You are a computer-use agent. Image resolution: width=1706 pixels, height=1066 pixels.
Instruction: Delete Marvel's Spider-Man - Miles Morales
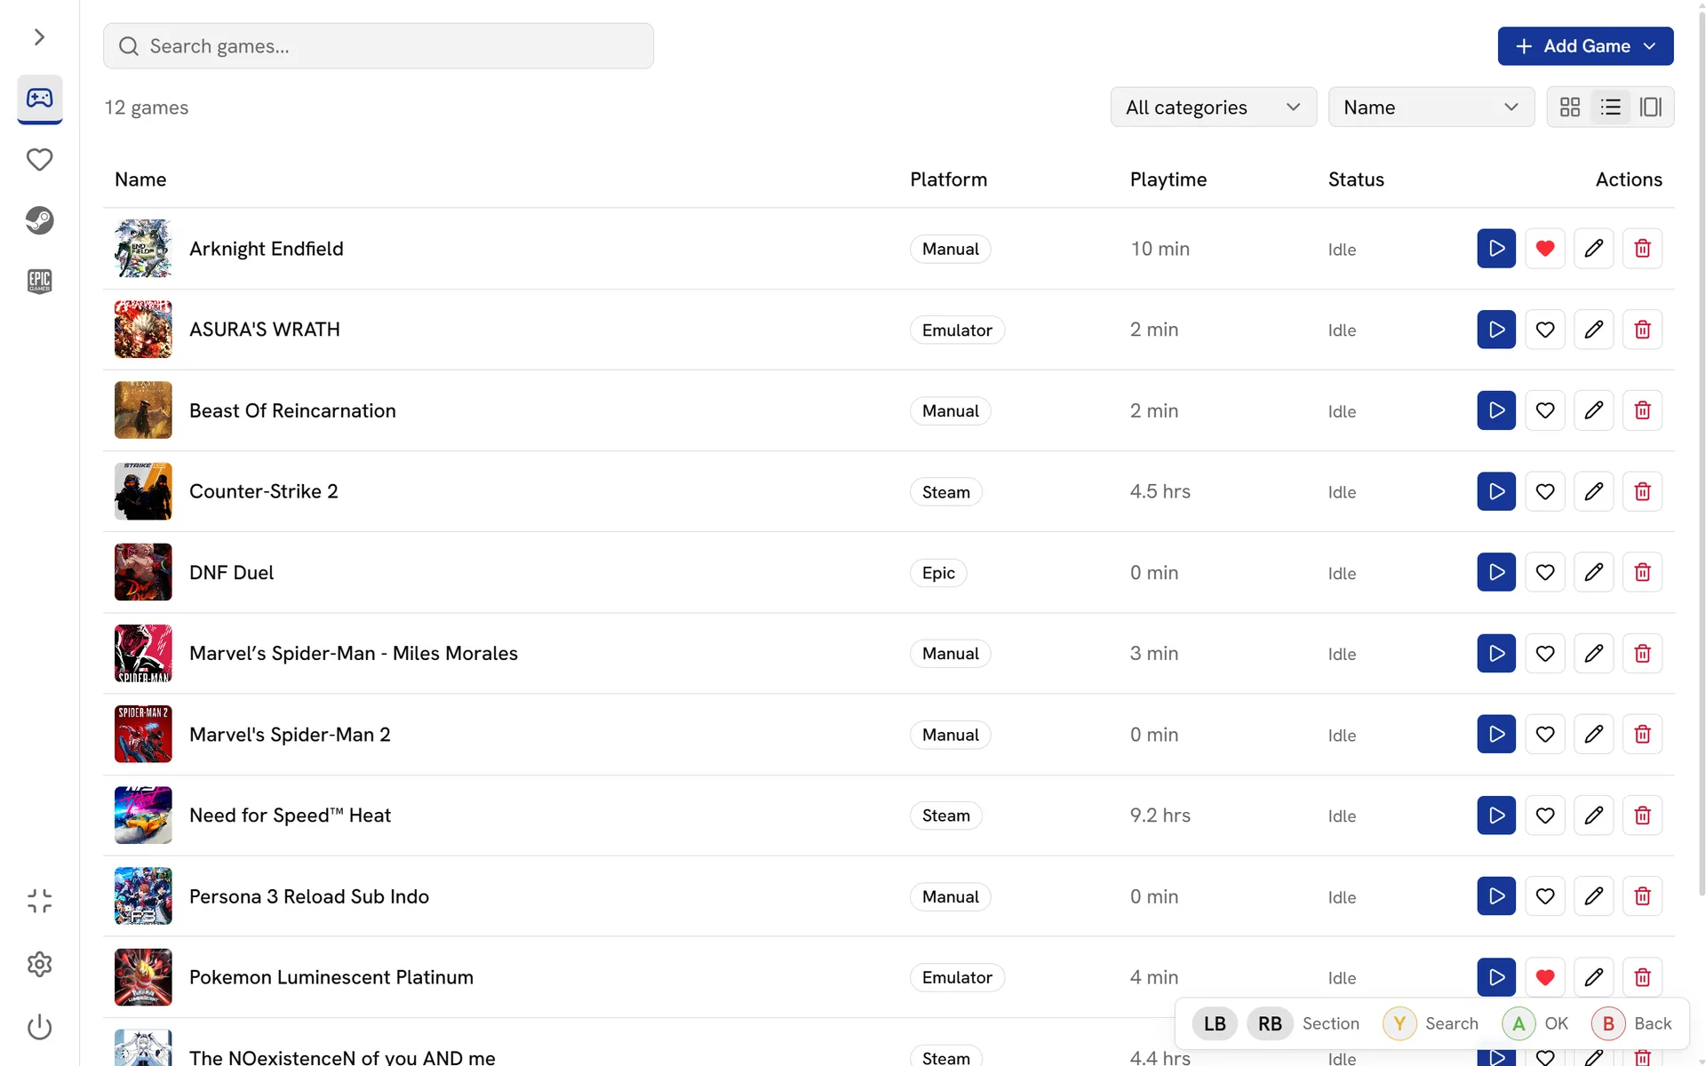coord(1642,653)
